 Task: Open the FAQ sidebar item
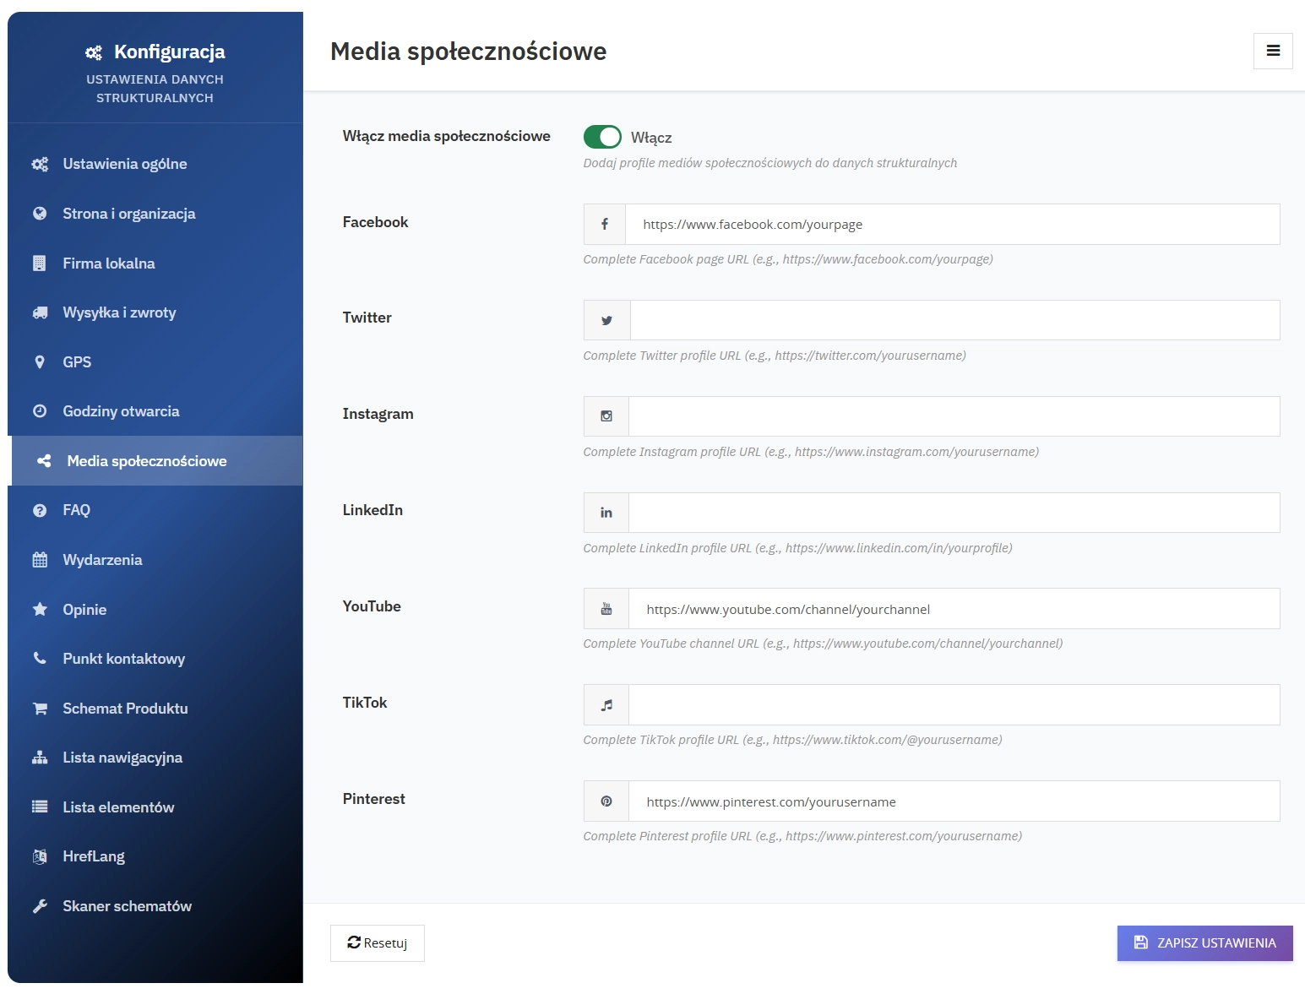pos(76,510)
